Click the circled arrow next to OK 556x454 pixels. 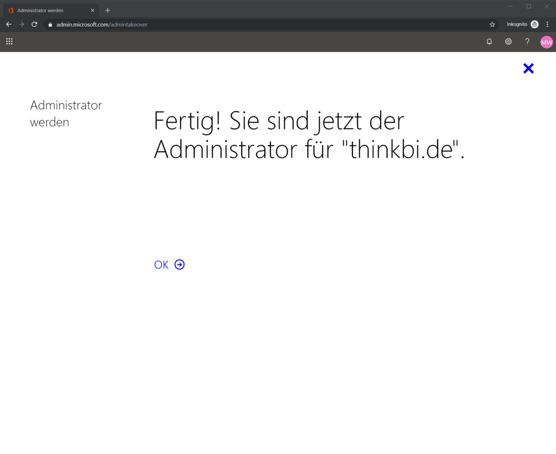tap(180, 264)
